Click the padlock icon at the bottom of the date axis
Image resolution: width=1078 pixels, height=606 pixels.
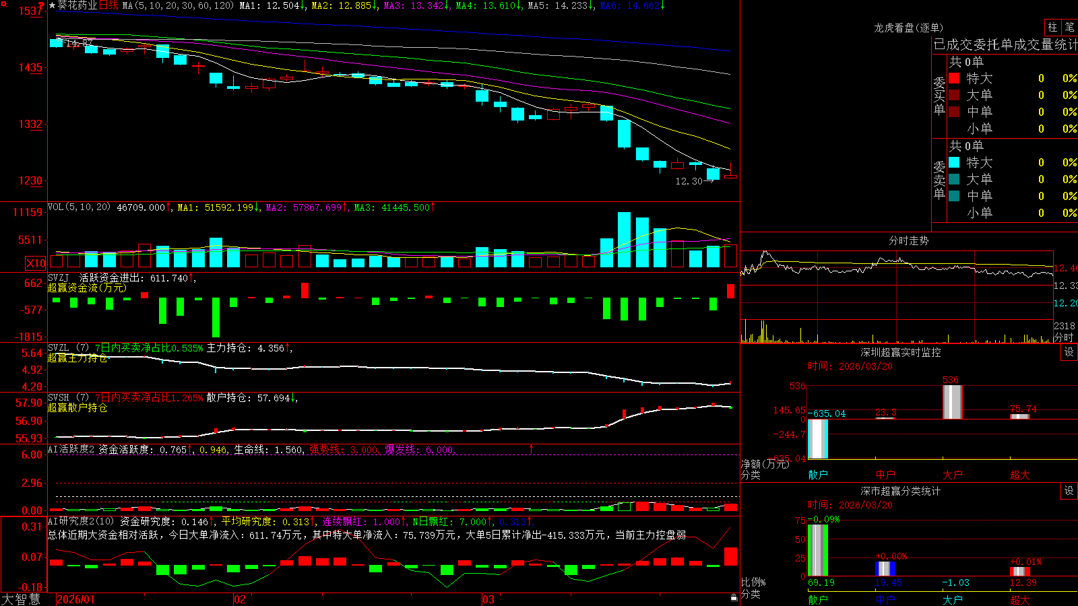tap(734, 598)
